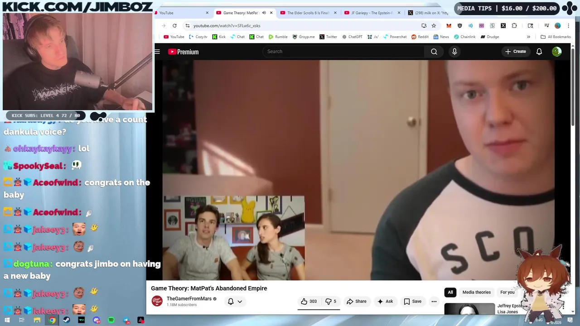
Task: Click the YouTube Premium logo
Action: (x=184, y=52)
